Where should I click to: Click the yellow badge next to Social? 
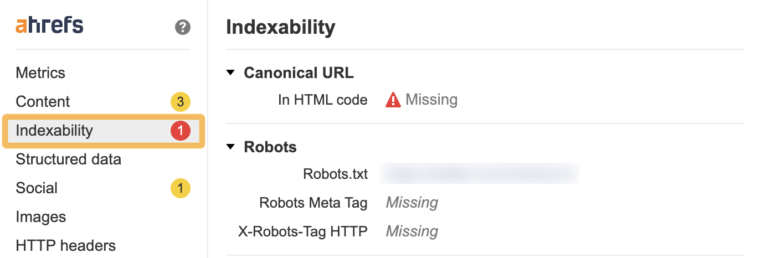click(180, 188)
